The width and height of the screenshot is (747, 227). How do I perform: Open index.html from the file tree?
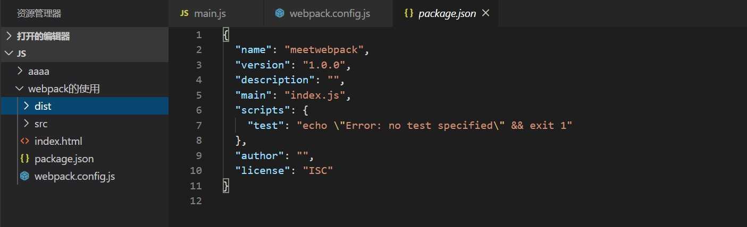point(58,141)
